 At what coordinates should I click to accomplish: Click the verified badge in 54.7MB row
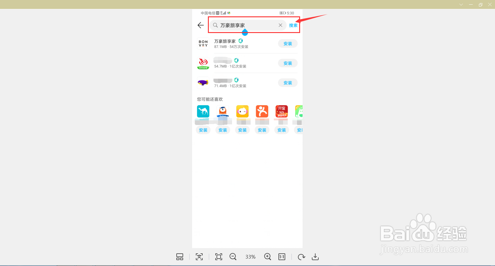tap(236, 60)
